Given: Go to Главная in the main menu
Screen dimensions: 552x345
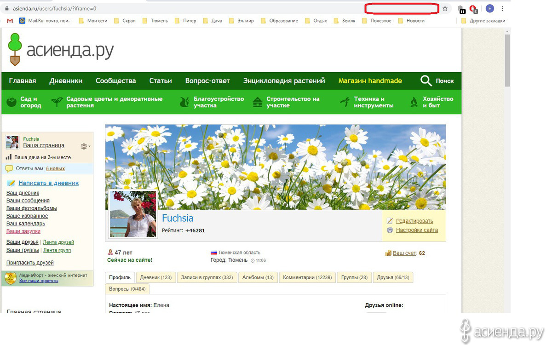Looking at the screenshot, I should [23, 81].
